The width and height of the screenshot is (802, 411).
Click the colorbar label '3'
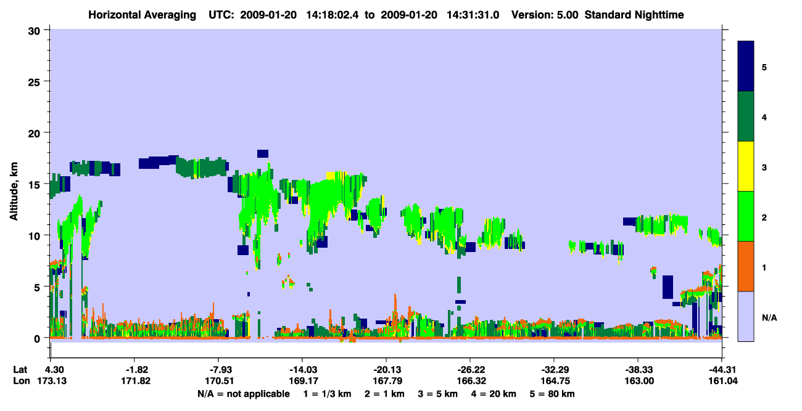click(764, 167)
